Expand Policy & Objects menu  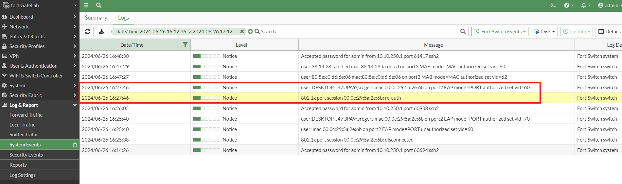click(40, 36)
